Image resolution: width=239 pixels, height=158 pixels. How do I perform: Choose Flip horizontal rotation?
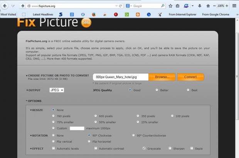89,141
